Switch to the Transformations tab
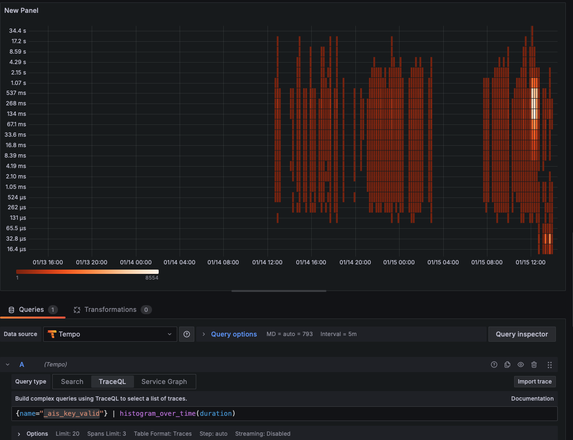 (x=110, y=310)
